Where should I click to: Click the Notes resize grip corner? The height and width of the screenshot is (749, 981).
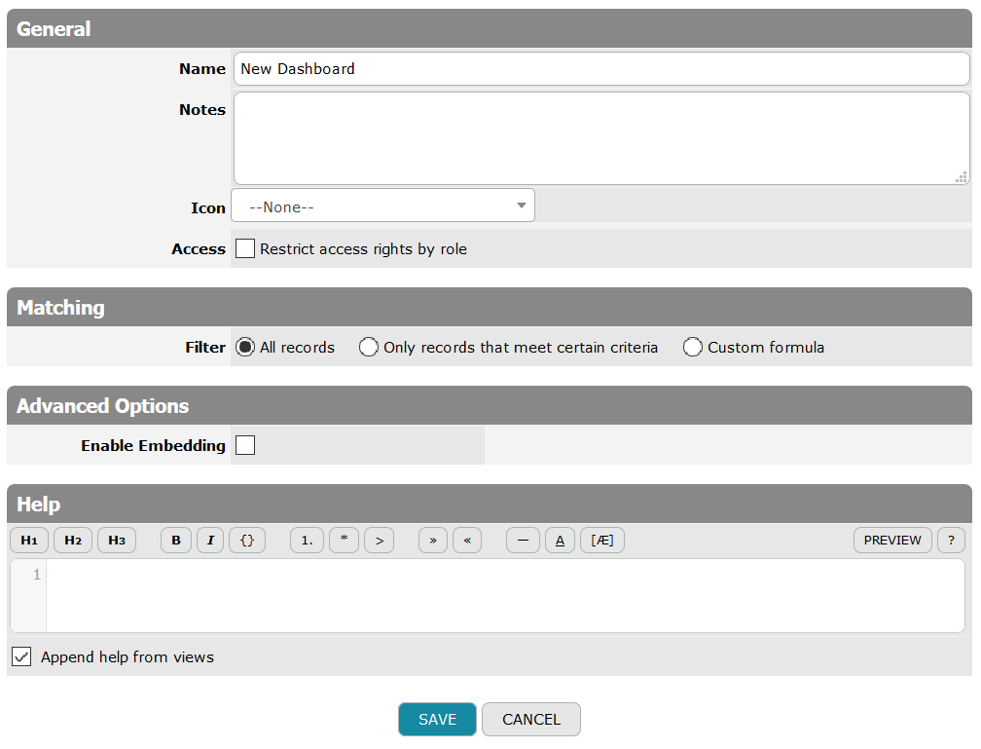coord(962,177)
